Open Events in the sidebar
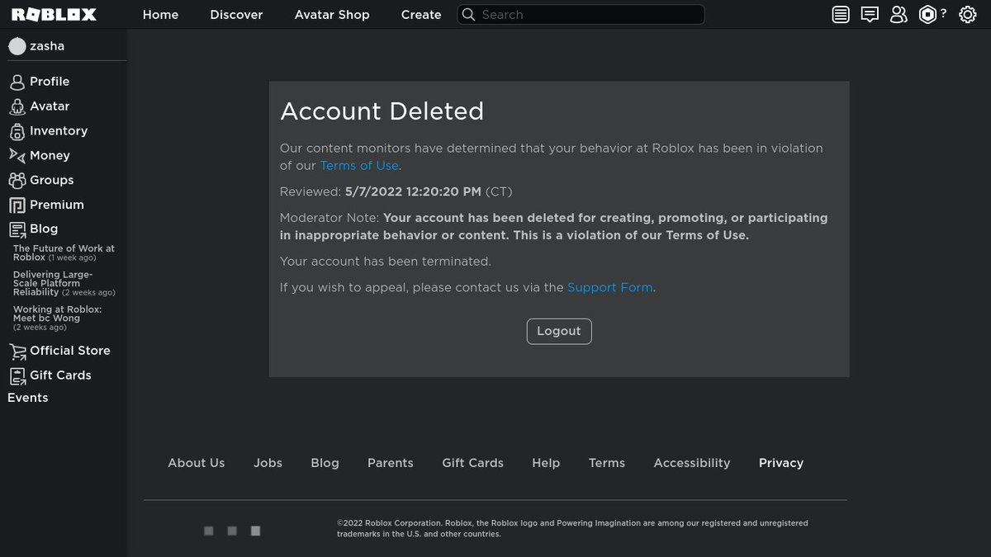 (28, 398)
